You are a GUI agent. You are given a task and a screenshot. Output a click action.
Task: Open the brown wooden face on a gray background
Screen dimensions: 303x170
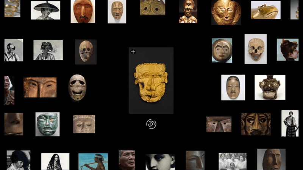(271, 159)
